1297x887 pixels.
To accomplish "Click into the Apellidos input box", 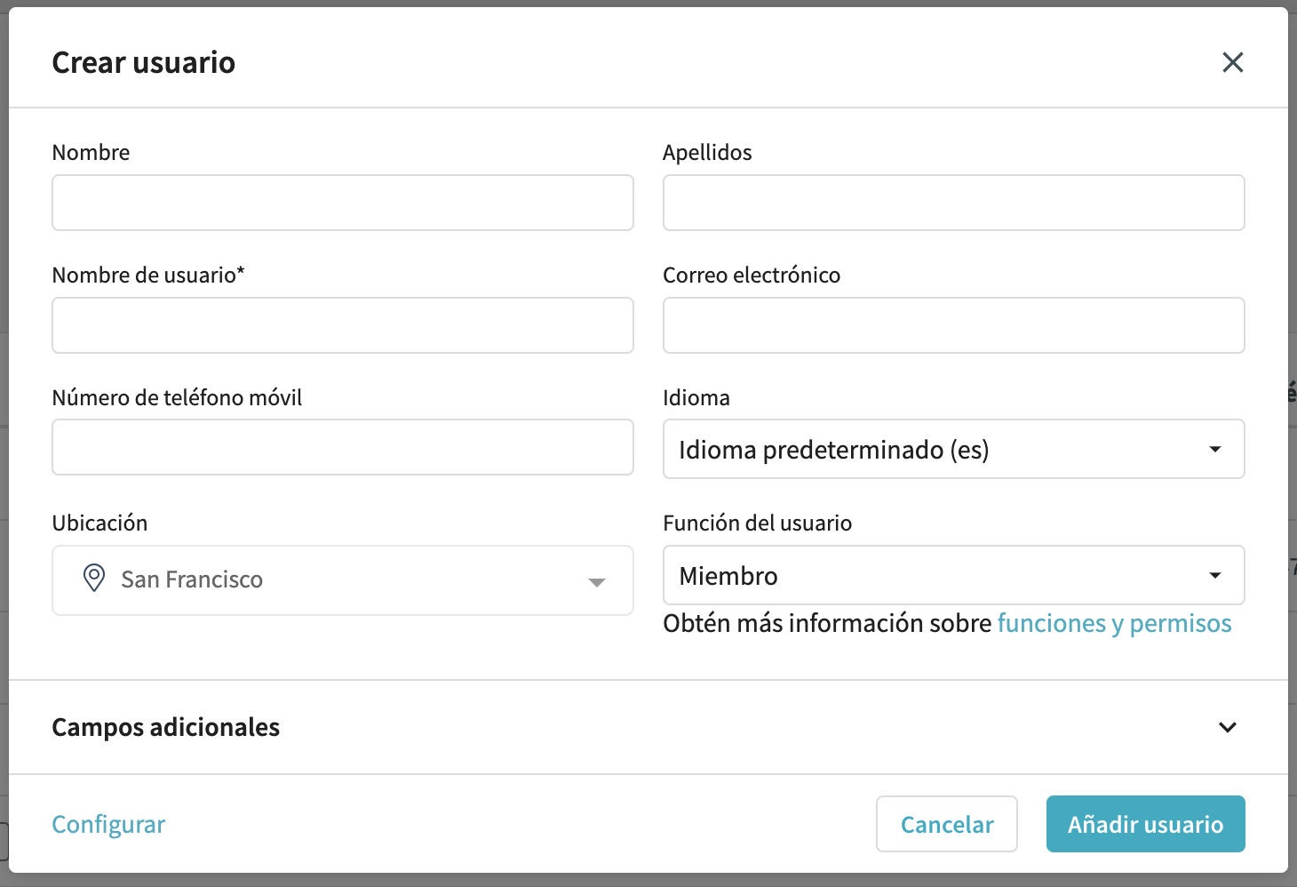I will (953, 203).
